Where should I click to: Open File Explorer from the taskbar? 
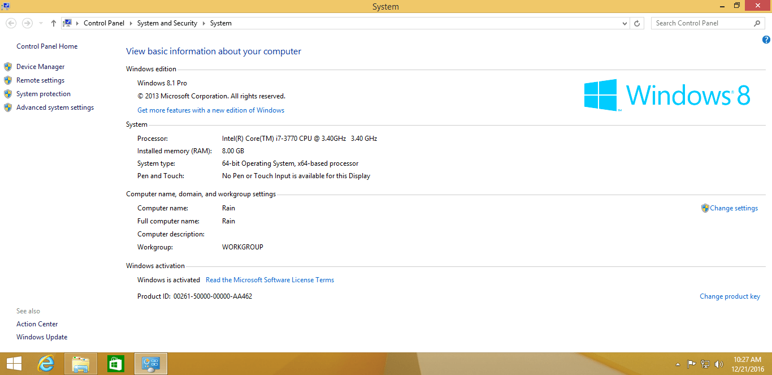[x=81, y=364]
